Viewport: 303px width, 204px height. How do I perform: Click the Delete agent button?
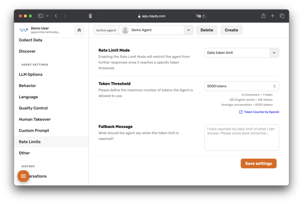click(x=207, y=30)
